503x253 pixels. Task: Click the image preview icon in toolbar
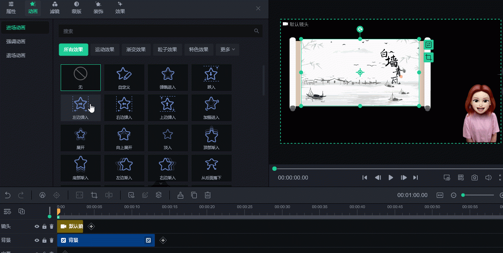pos(131,195)
